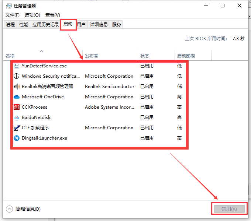Viewport: 251px width, 221px height.
Task: Sort list by 启动影响 column header
Action: 186,56
